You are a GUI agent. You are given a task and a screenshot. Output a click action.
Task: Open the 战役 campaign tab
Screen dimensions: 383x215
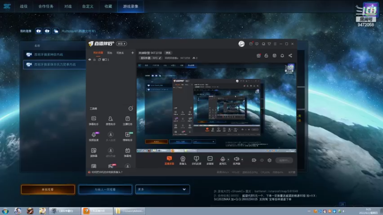click(x=23, y=6)
